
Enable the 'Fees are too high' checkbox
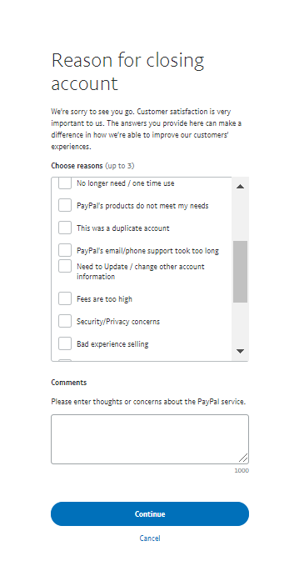(x=65, y=298)
